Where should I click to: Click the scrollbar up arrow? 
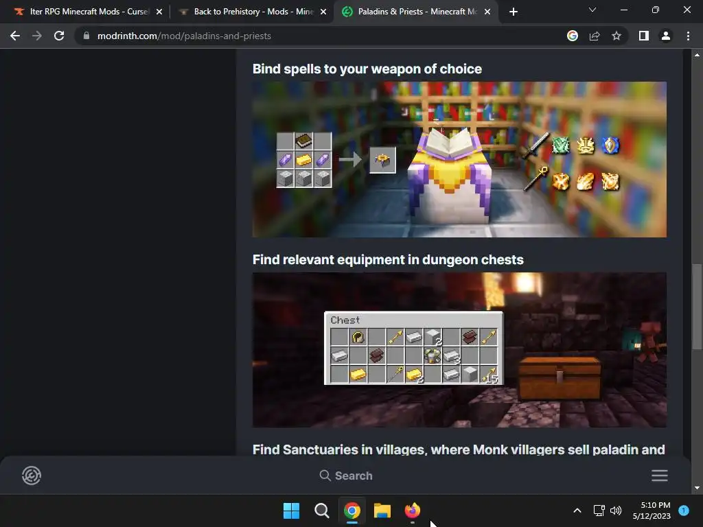point(697,55)
